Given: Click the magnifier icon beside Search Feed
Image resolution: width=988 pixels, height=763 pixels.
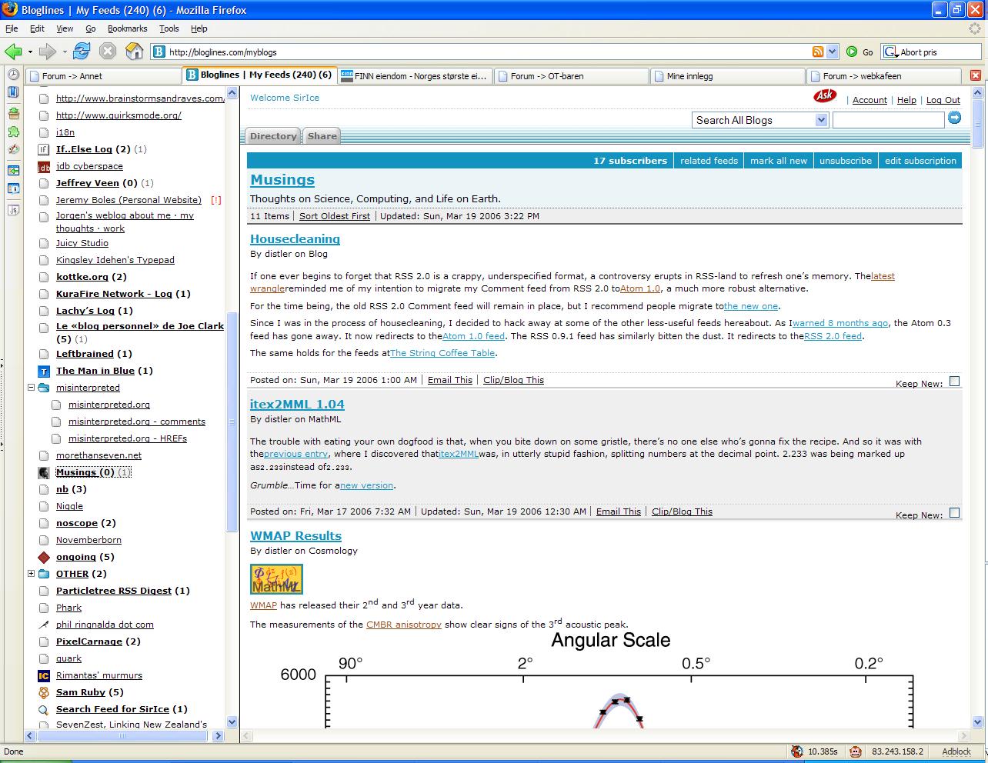Looking at the screenshot, I should (x=44, y=709).
